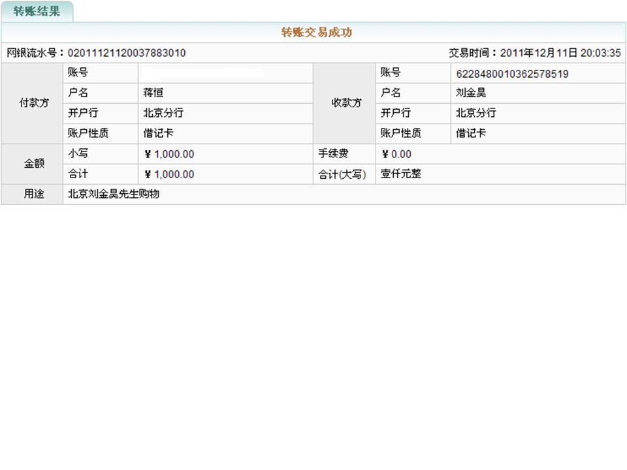Select the payee name 刘金昊
The height and width of the screenshot is (470, 627).
[470, 93]
